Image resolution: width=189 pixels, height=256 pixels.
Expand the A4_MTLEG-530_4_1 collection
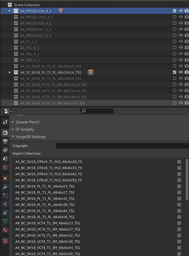[x=9, y=11]
